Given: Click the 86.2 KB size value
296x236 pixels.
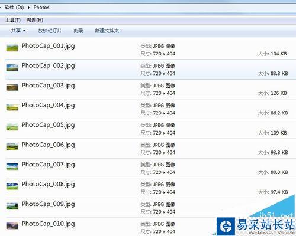Looking at the screenshot, I should point(279,113).
